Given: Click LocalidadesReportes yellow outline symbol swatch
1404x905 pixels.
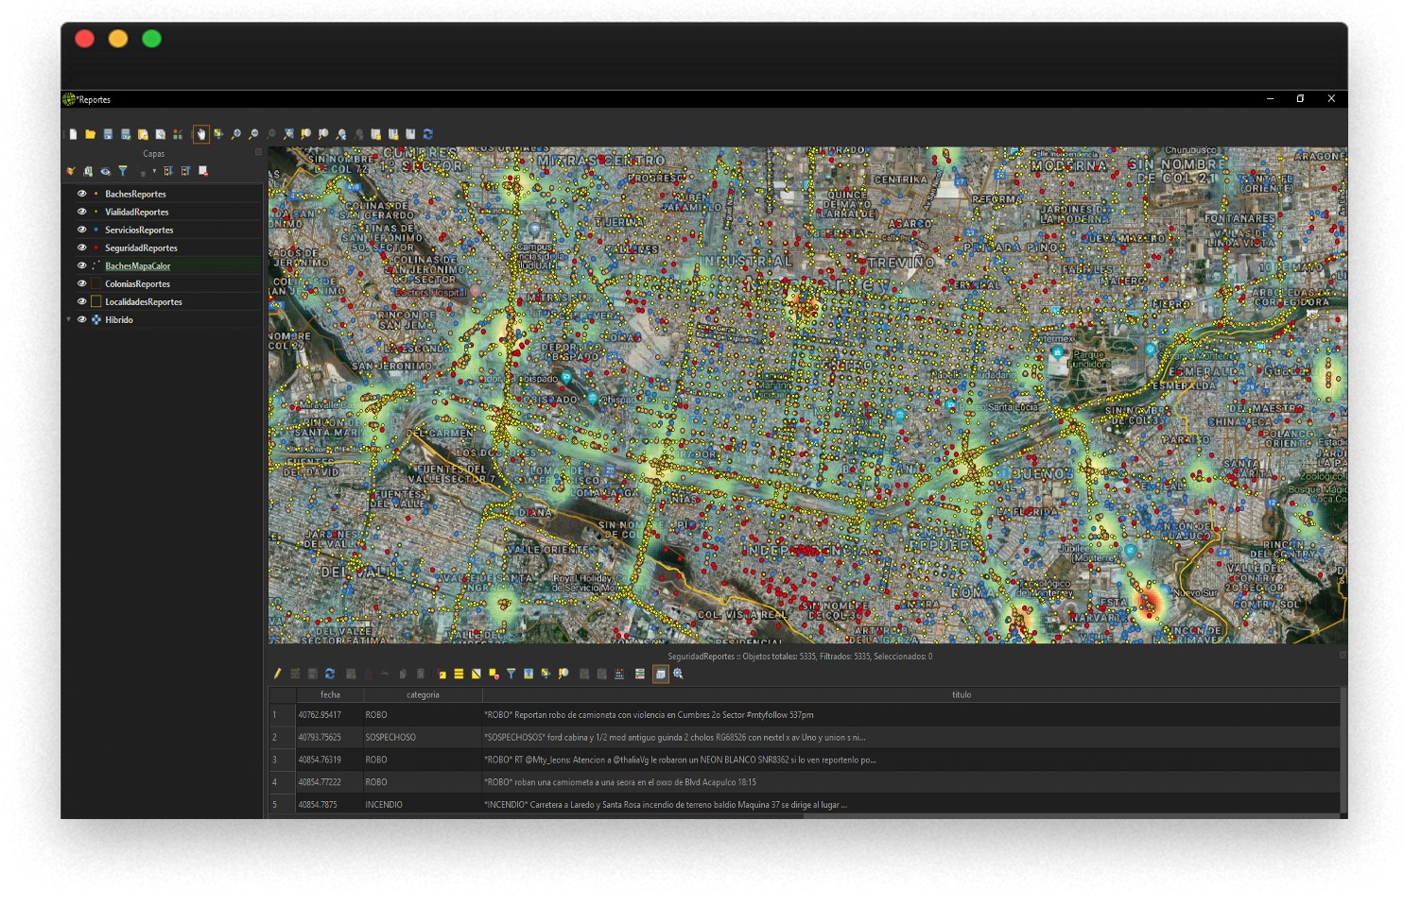Looking at the screenshot, I should tap(95, 301).
